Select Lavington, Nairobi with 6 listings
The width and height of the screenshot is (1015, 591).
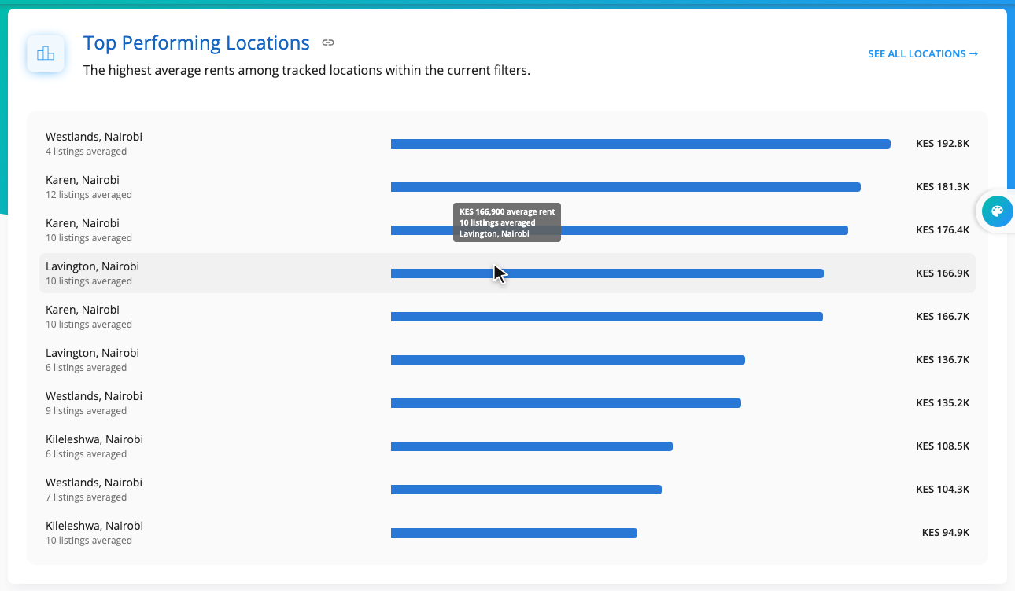tap(507, 360)
